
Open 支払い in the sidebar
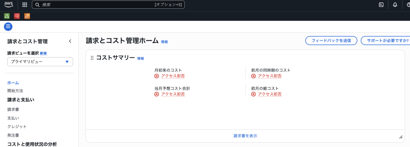(13, 118)
